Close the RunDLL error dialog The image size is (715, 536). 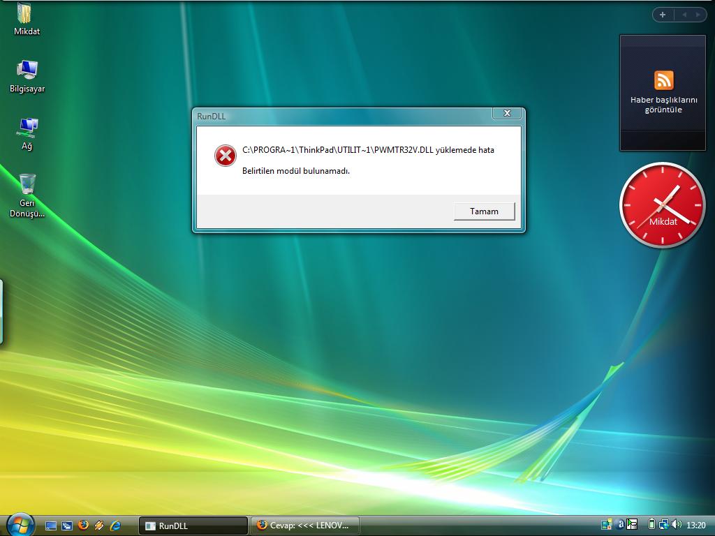coord(507,114)
